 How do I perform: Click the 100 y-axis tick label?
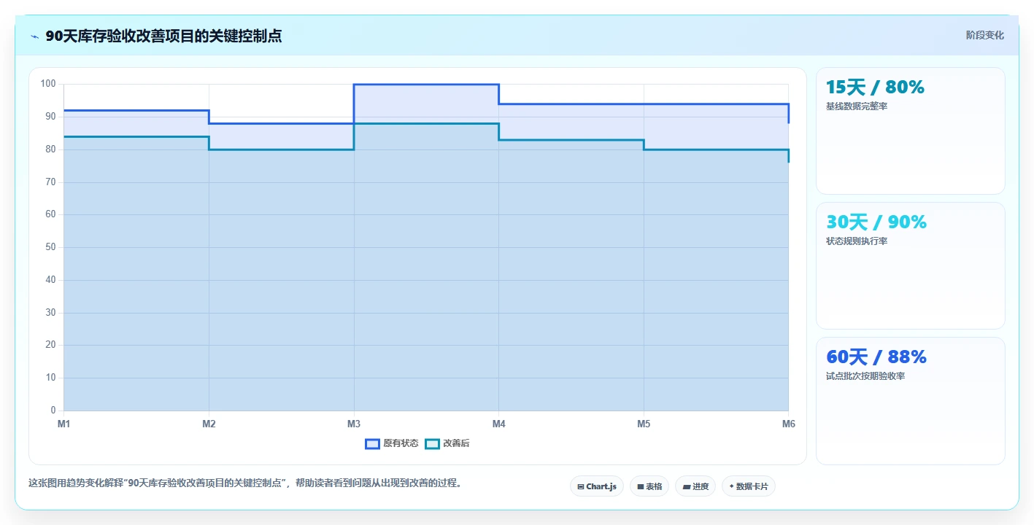click(48, 84)
